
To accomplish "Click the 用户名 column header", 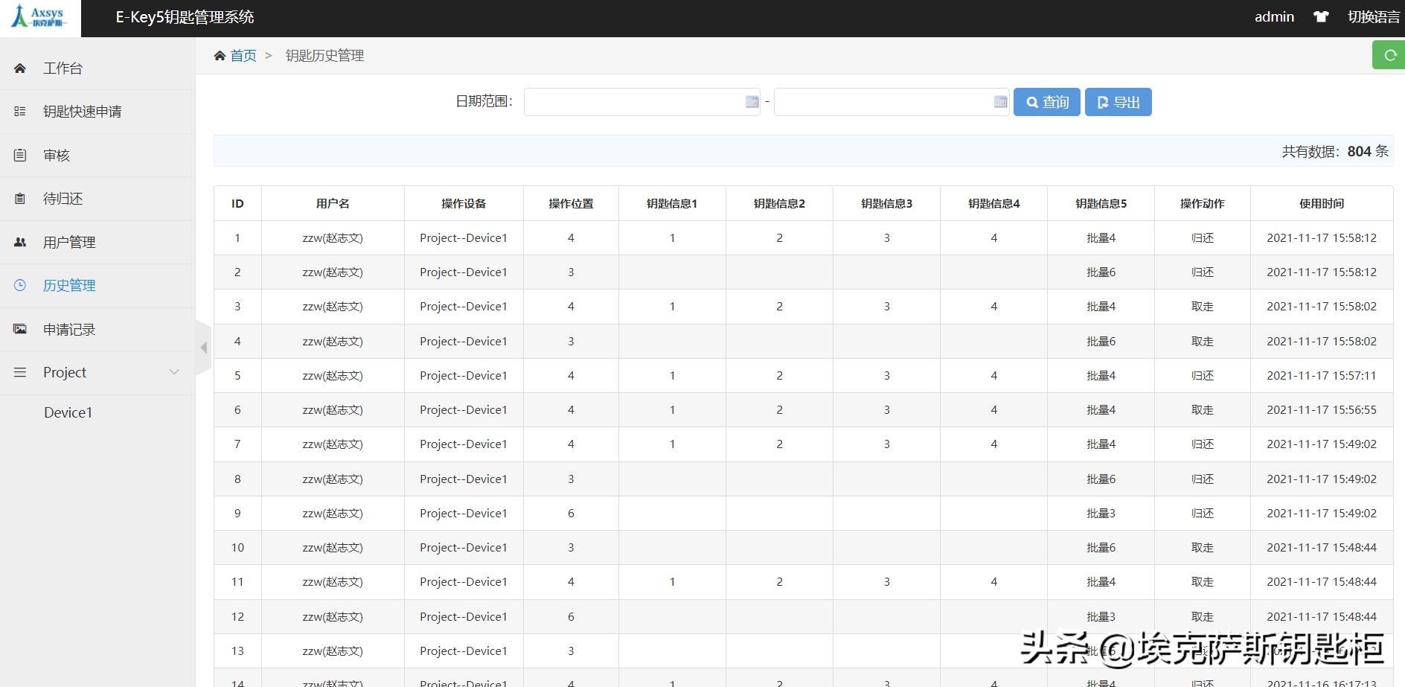I will click(x=333, y=204).
